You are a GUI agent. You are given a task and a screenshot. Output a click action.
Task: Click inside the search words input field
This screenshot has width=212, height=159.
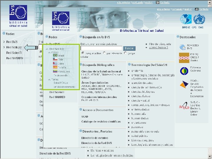click(101, 48)
